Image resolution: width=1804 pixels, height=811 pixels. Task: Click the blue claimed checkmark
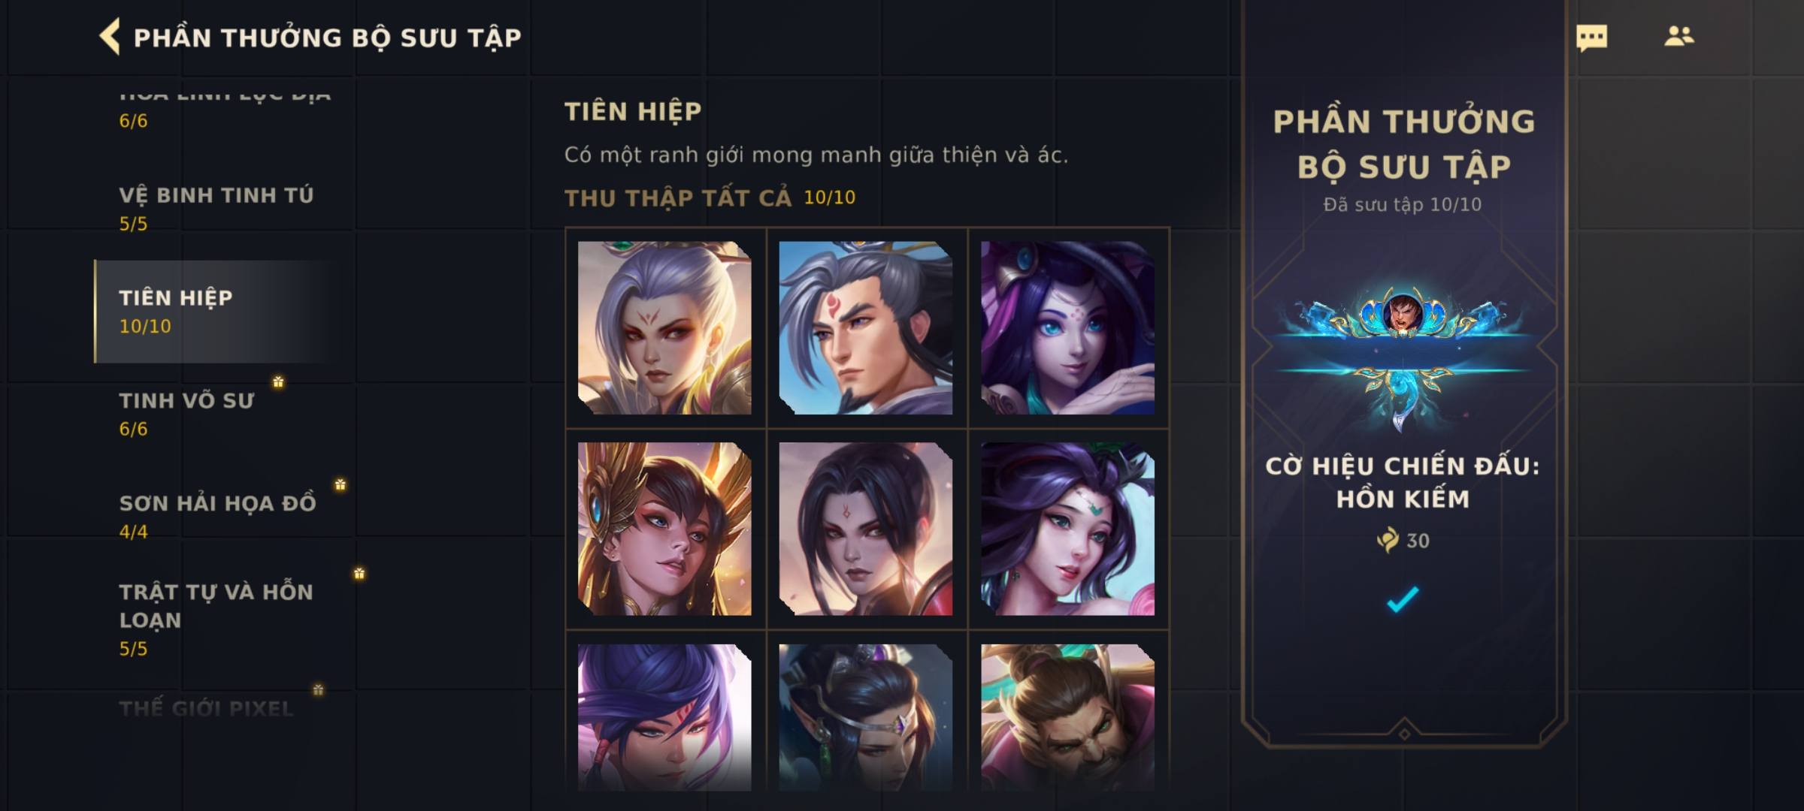[1403, 599]
